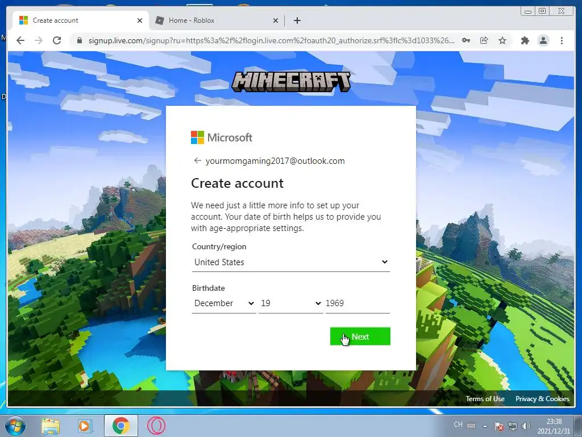The image size is (582, 437).
Task: Open the Windows Start menu
Action: [x=15, y=426]
